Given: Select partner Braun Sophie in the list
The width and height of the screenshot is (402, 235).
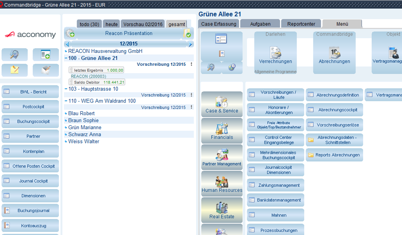Looking at the screenshot, I should tap(83, 121).
